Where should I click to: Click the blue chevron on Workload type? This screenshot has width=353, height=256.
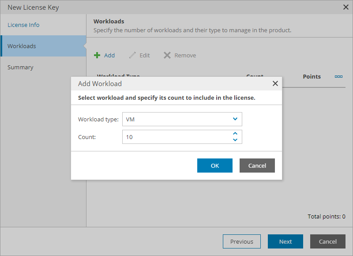click(x=236, y=119)
